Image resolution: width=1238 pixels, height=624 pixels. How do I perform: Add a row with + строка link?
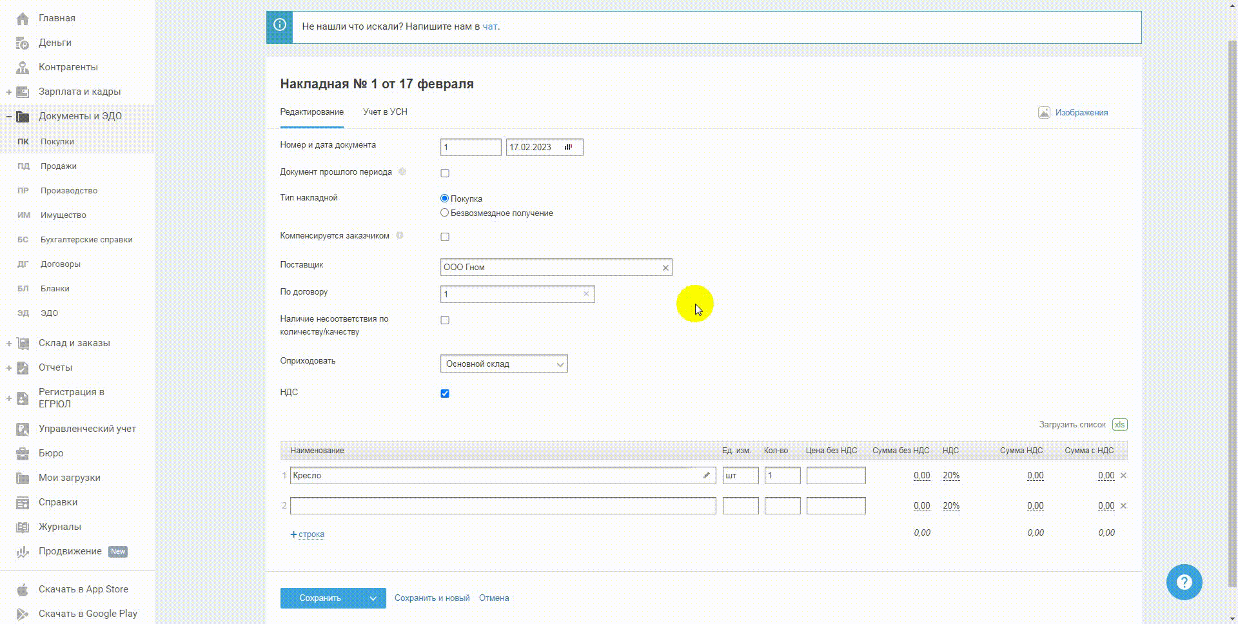pyautogui.click(x=308, y=534)
